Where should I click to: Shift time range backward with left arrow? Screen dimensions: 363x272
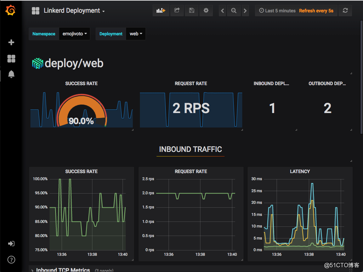tap(222, 11)
